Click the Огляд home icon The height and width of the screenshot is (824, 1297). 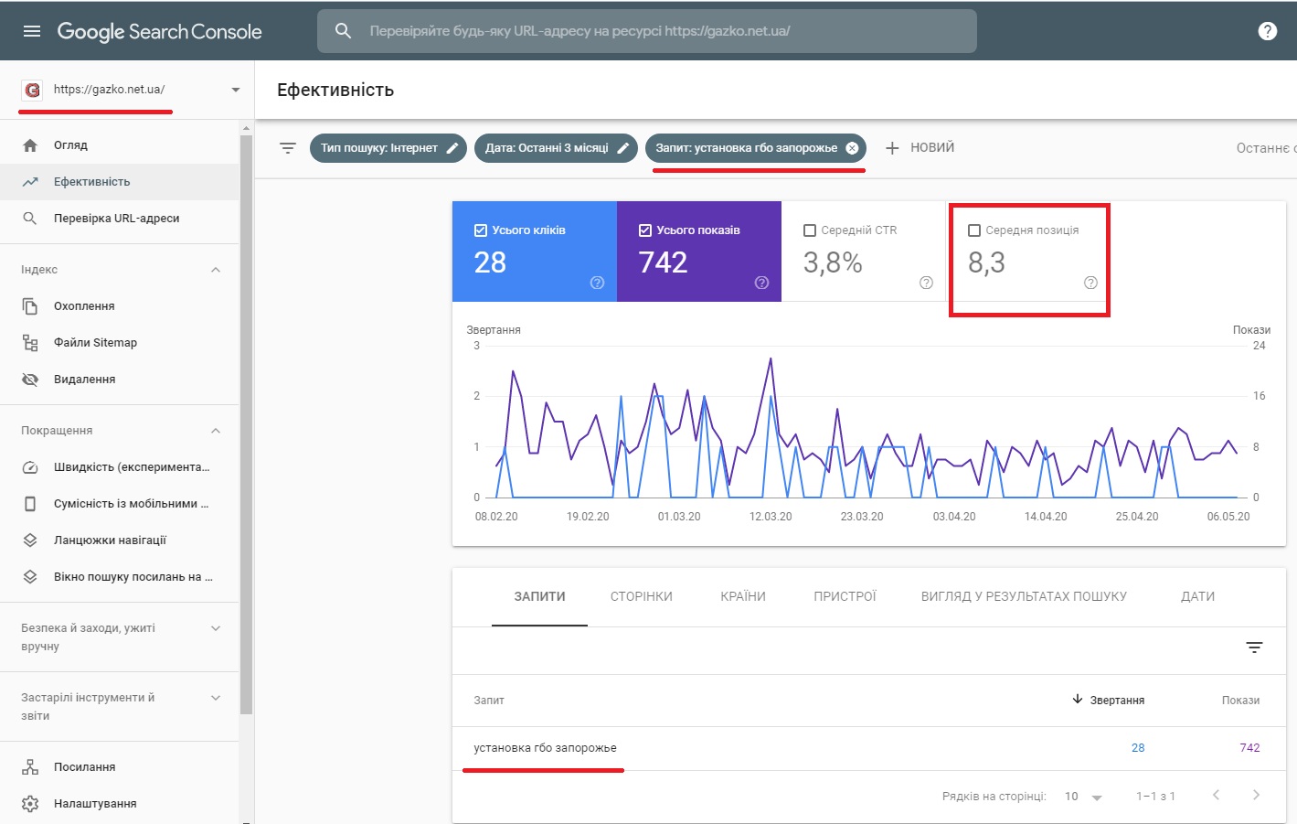(30, 145)
